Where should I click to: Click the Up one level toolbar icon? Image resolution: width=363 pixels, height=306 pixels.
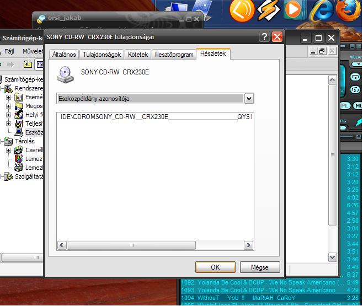28,65
